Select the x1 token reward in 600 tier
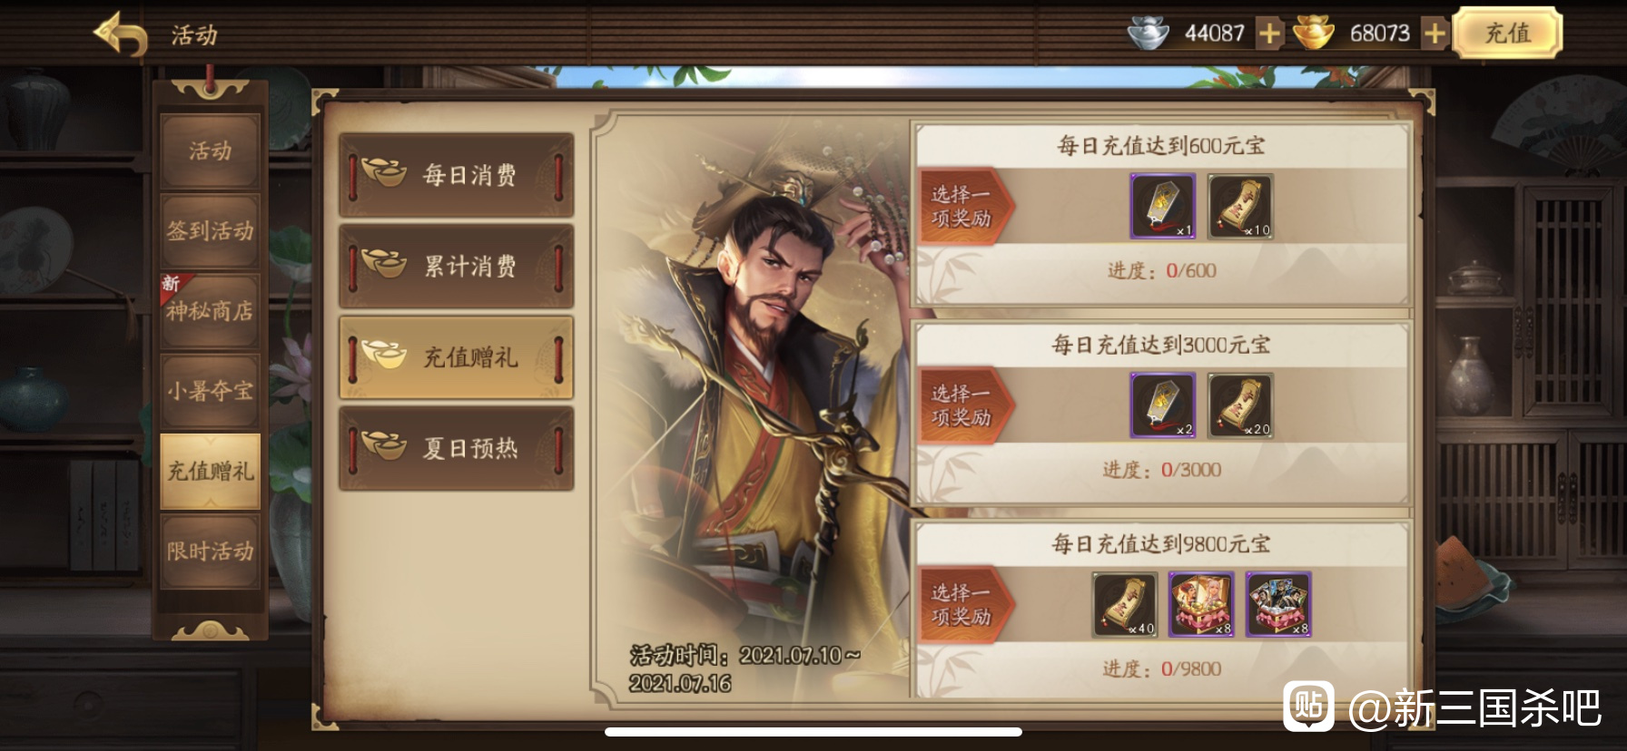Screen dimensions: 1627x751 pyautogui.click(x=1162, y=207)
